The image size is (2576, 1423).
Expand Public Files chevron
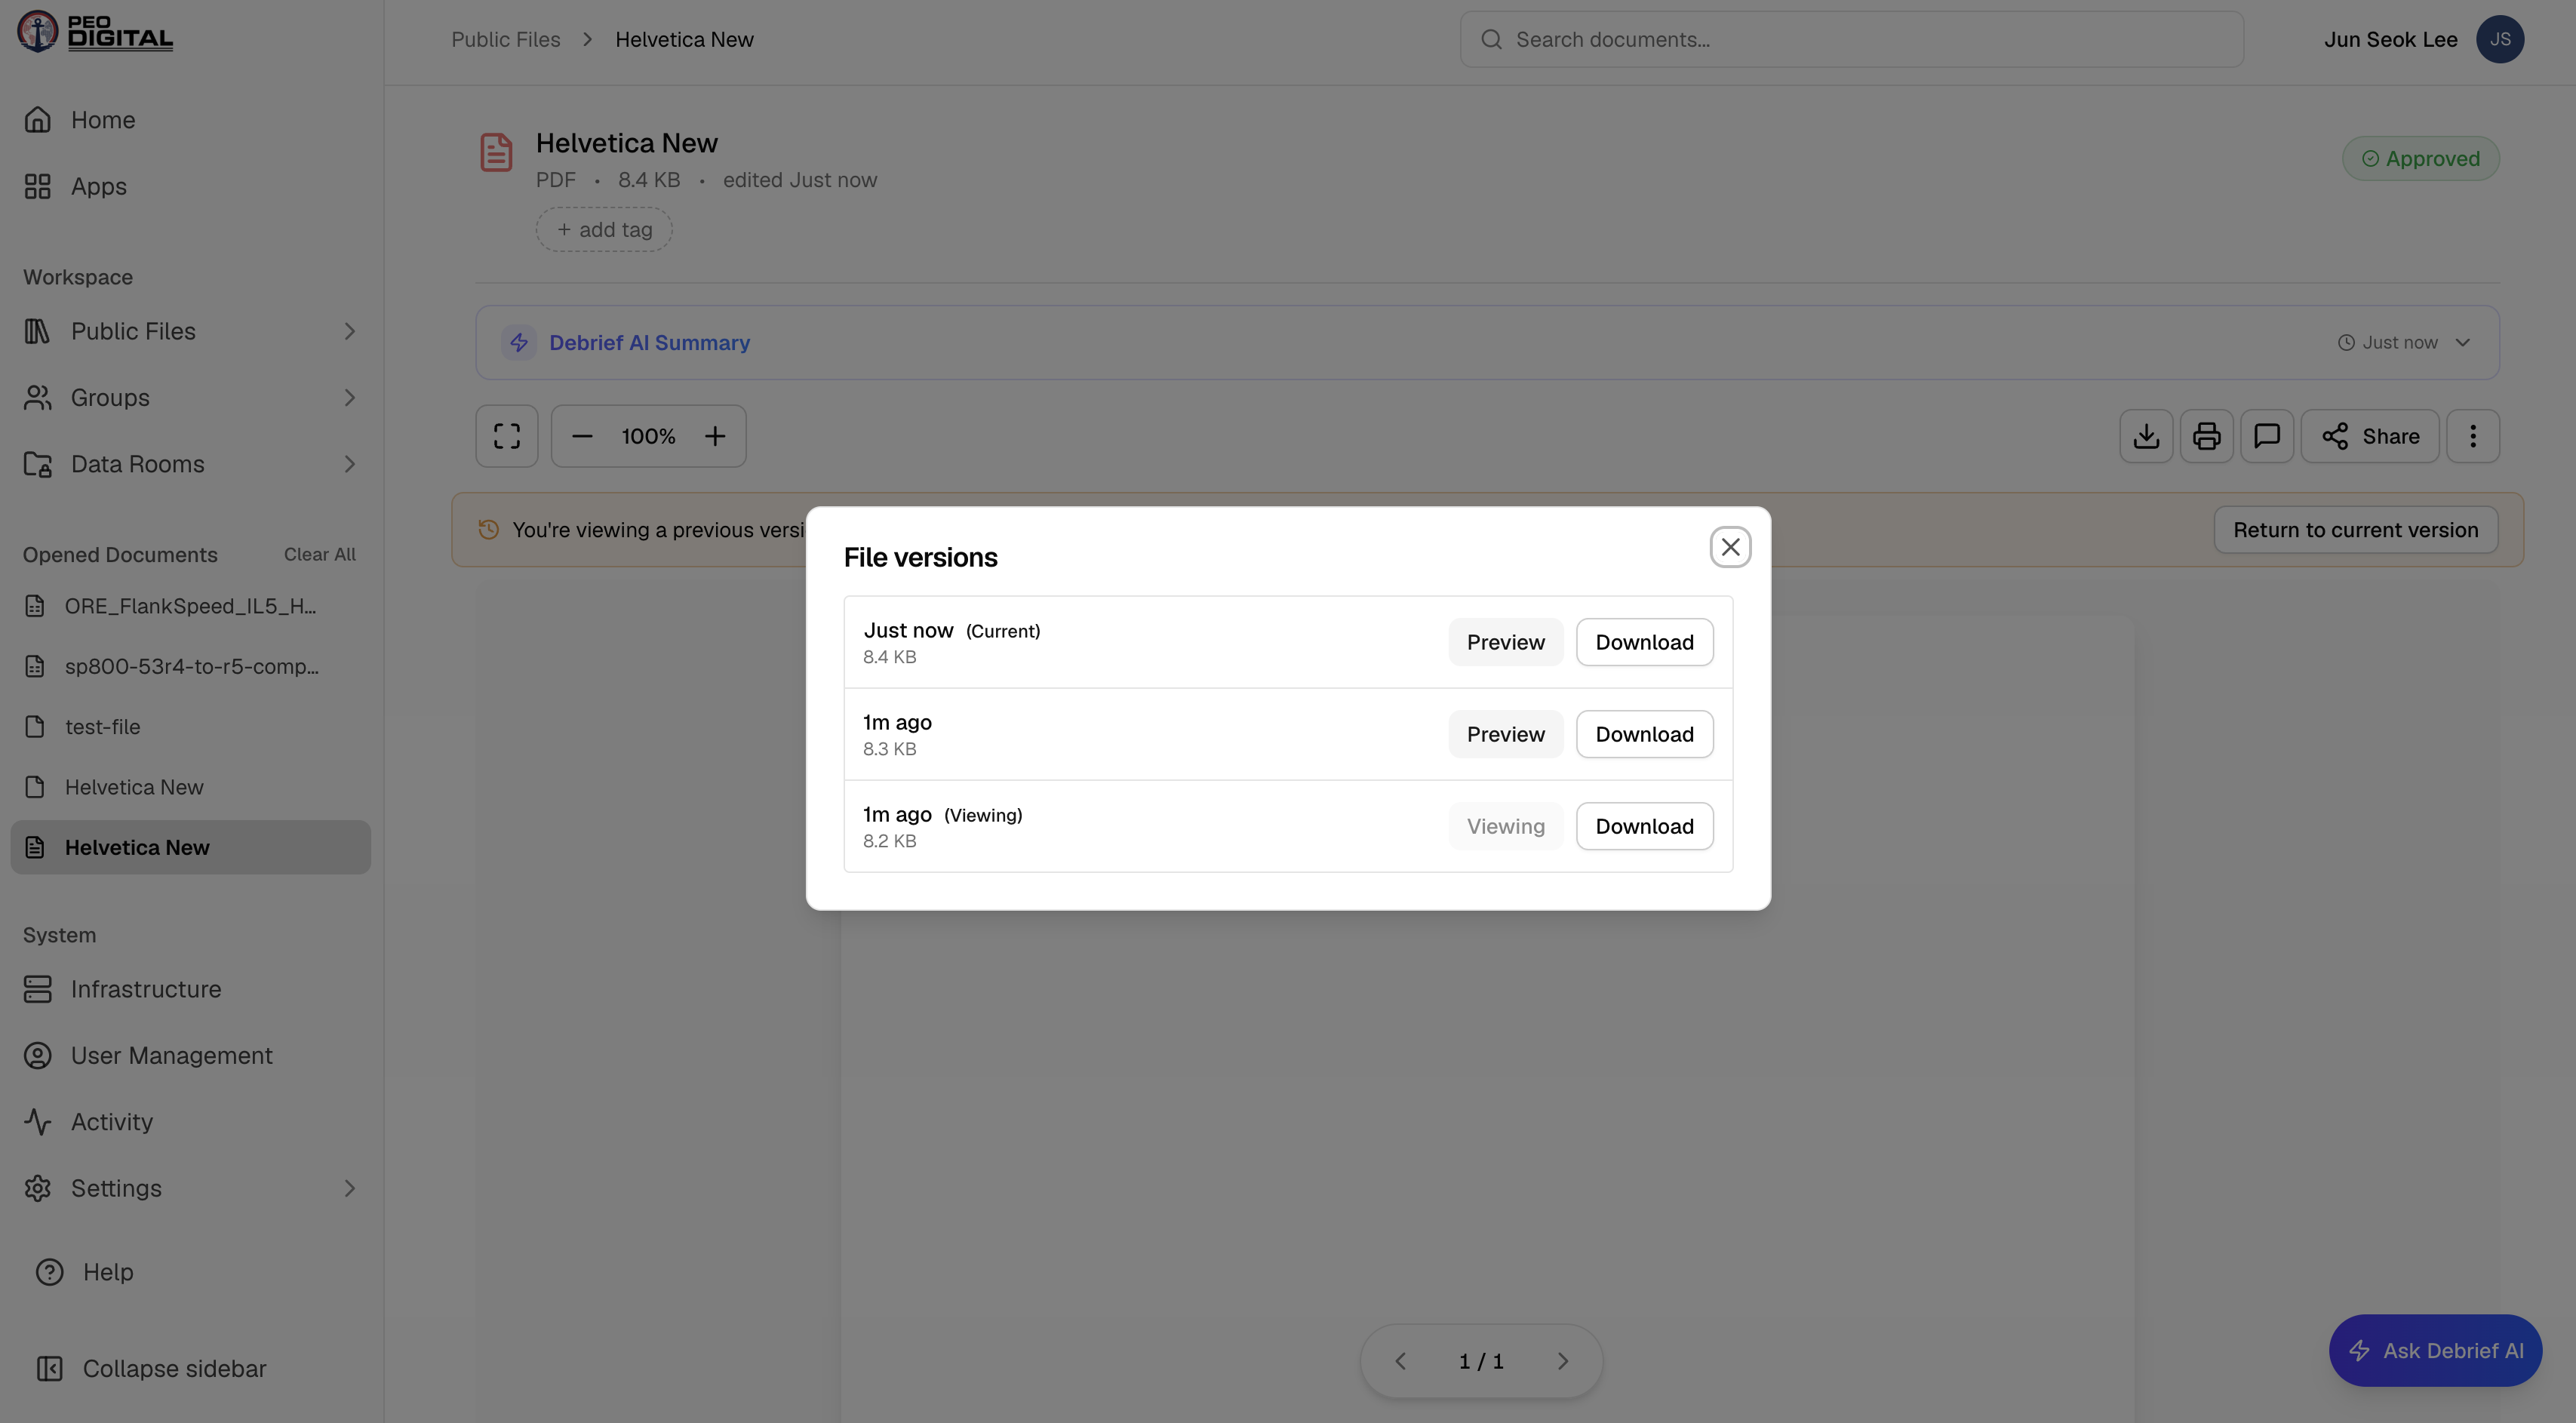349,331
